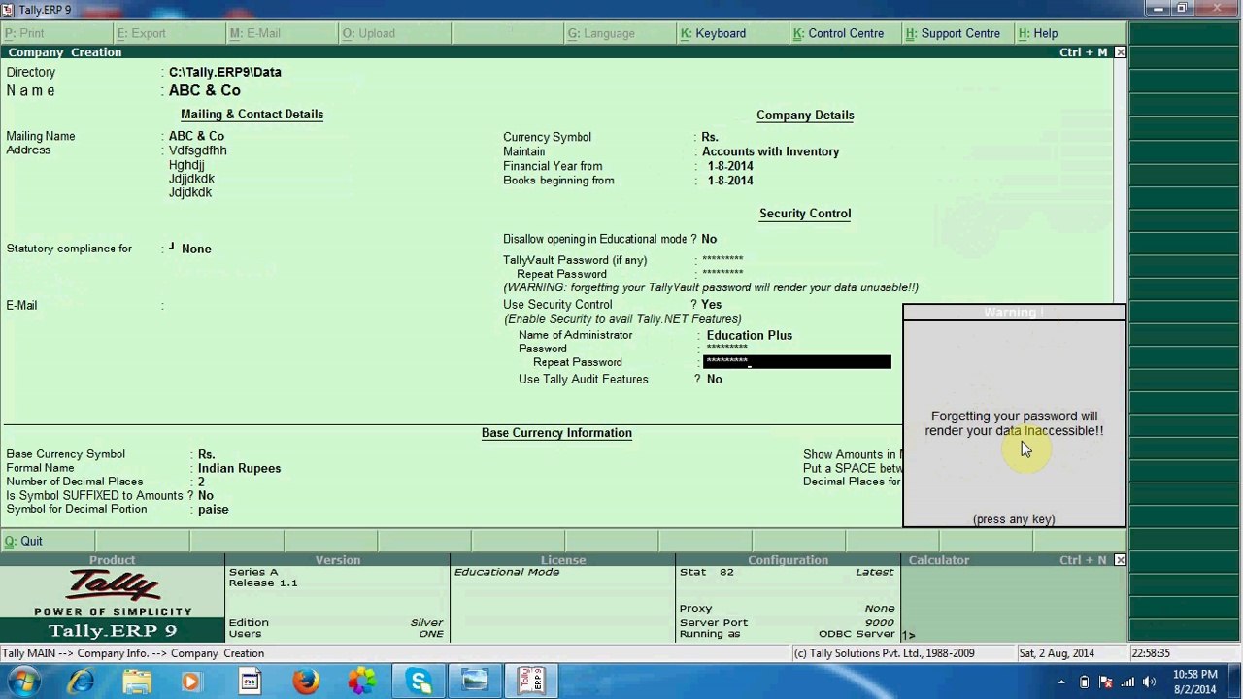This screenshot has width=1243, height=699.
Task: Click the Formal Name value Indian Rupees
Action: point(240,468)
